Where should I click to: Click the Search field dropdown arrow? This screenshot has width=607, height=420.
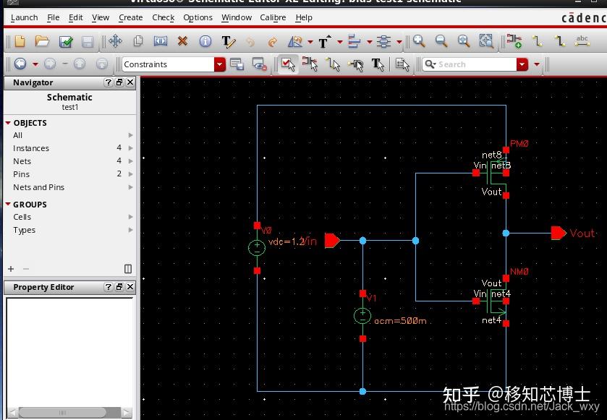[x=522, y=64]
